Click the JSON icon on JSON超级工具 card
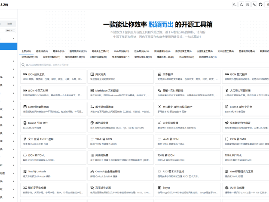The width and height of the screenshot is (269, 202). click(25, 74)
